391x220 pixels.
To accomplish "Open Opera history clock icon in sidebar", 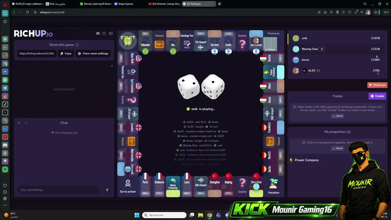I will [5, 192].
